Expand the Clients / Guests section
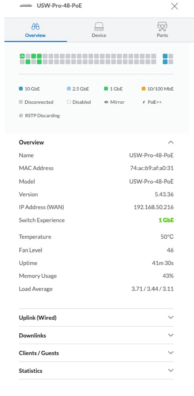 click(x=171, y=353)
